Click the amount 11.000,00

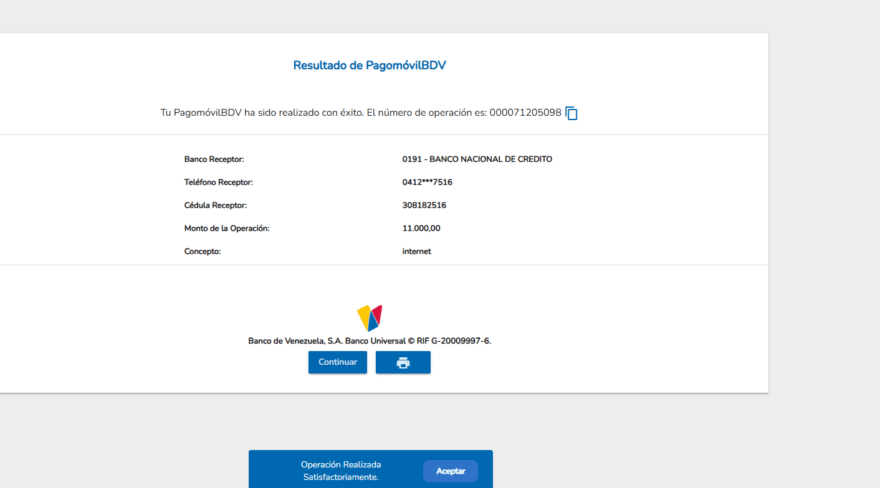[x=421, y=228]
